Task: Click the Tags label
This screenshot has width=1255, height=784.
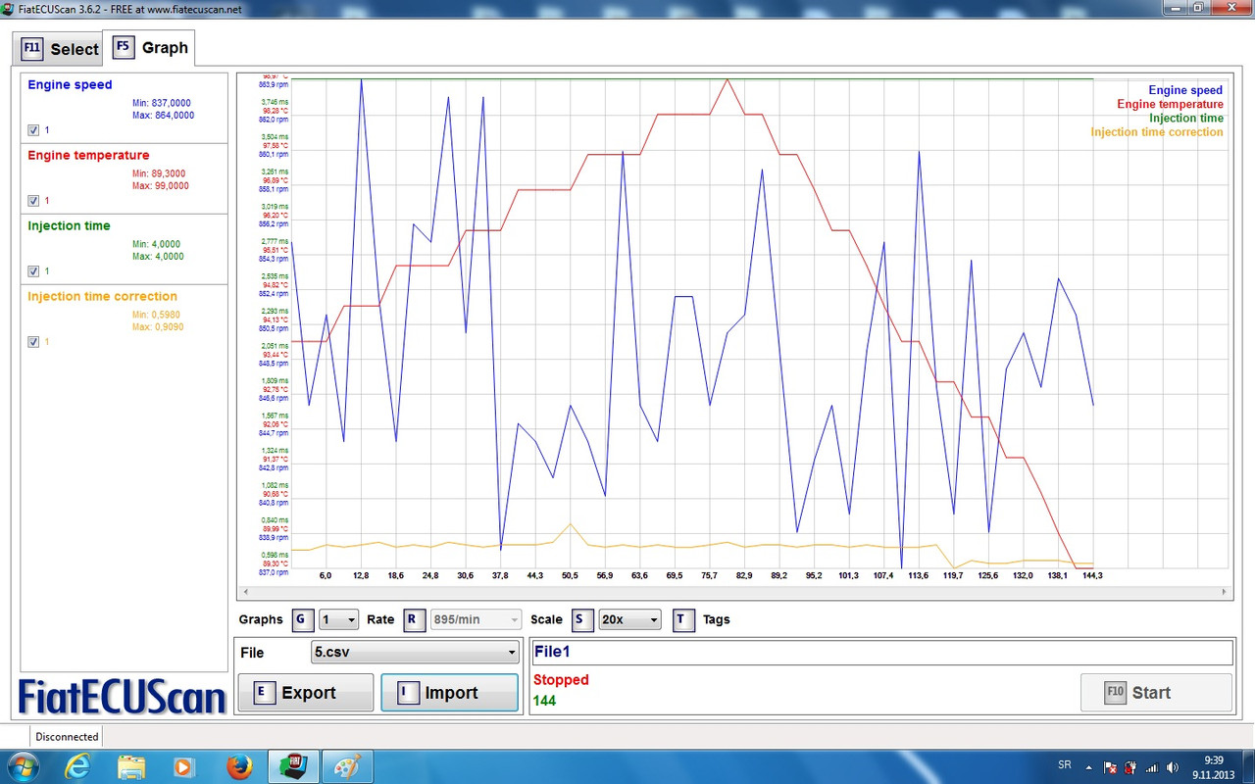Action: click(717, 619)
